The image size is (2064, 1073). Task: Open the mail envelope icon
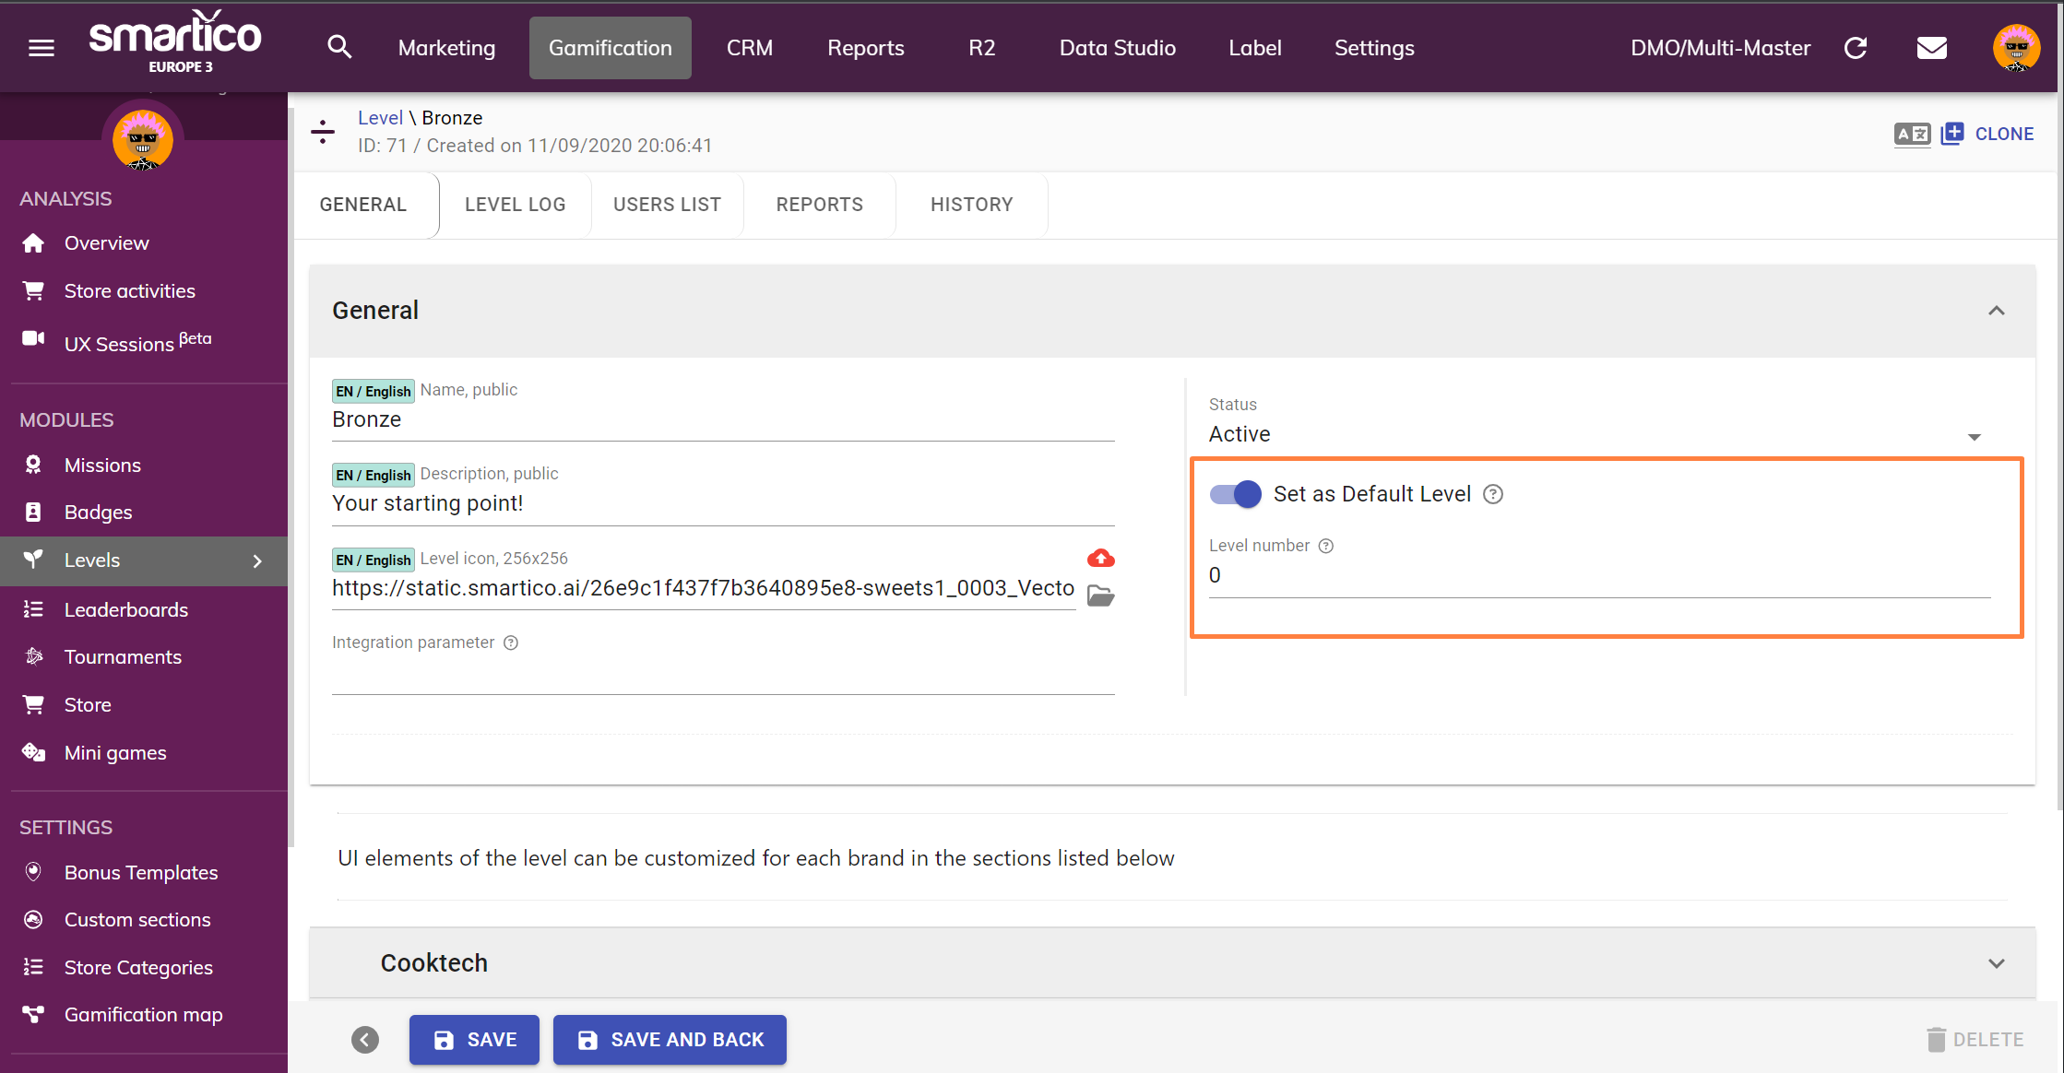tap(1931, 48)
